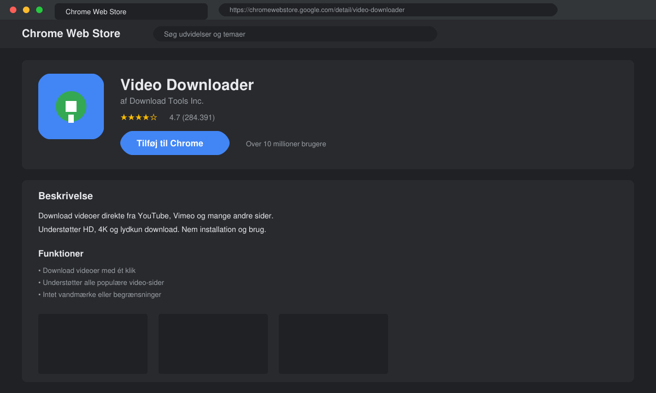The height and width of the screenshot is (393, 656).
Task: Minimize the window with the yellow button
Action: (26, 10)
